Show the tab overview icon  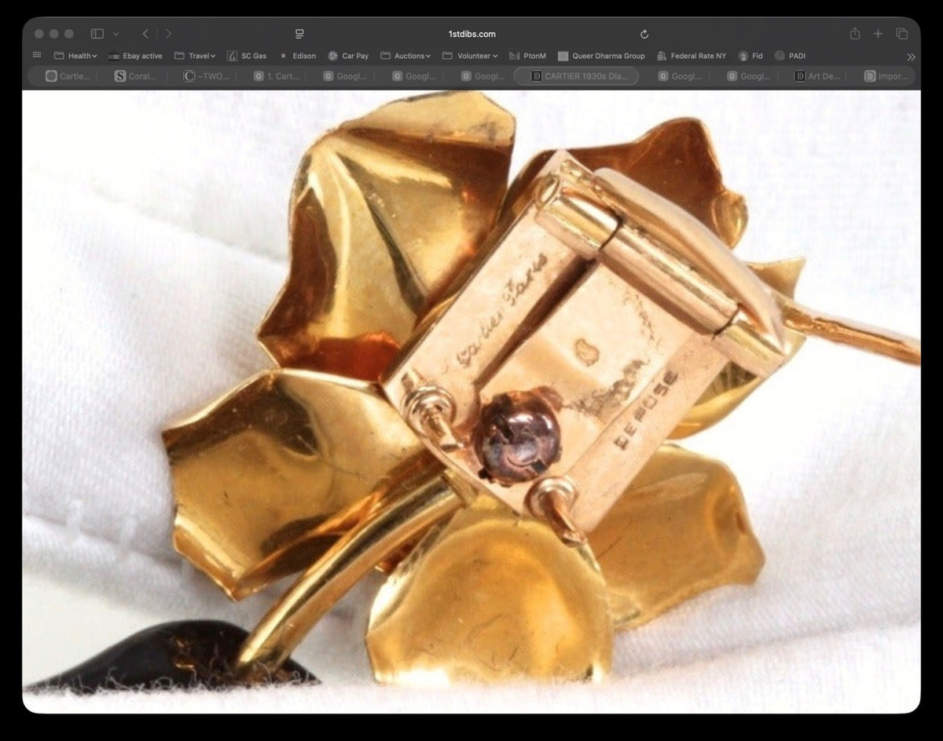(x=902, y=34)
